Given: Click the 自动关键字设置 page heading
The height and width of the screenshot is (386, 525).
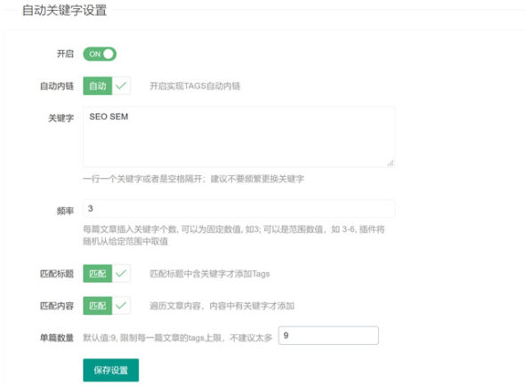Looking at the screenshot, I should click(x=65, y=10).
